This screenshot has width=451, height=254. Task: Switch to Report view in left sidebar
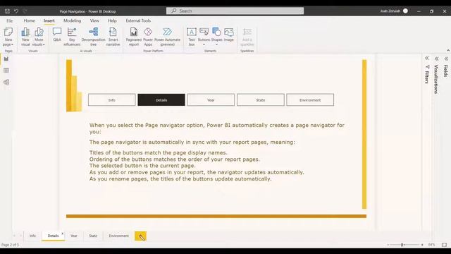pyautogui.click(x=6, y=59)
